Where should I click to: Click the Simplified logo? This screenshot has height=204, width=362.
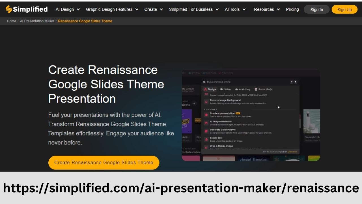tap(26, 9)
